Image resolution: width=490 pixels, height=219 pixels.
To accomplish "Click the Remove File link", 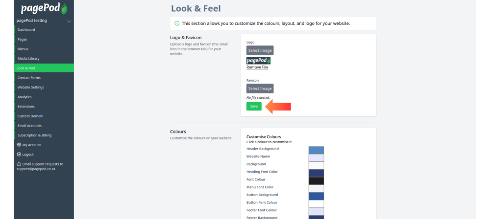I will point(257,67).
